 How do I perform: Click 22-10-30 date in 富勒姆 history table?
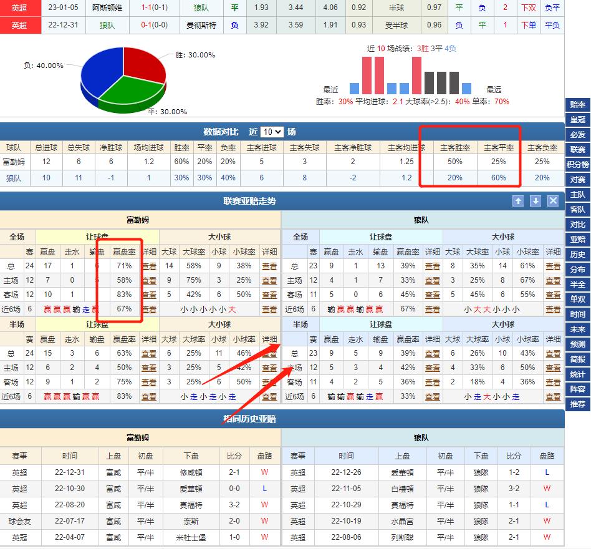70,489
